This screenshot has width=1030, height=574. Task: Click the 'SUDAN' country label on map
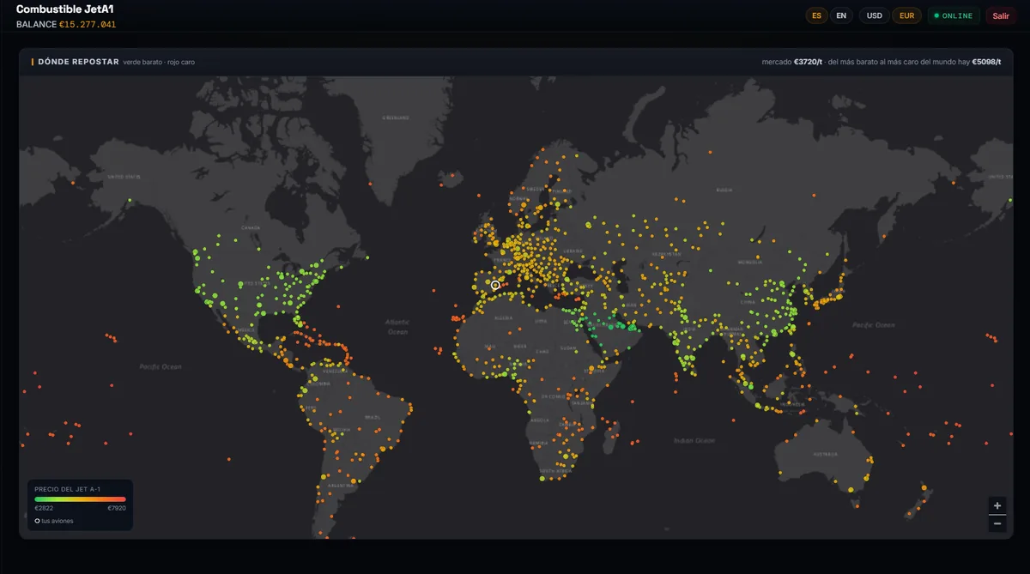[568, 348]
